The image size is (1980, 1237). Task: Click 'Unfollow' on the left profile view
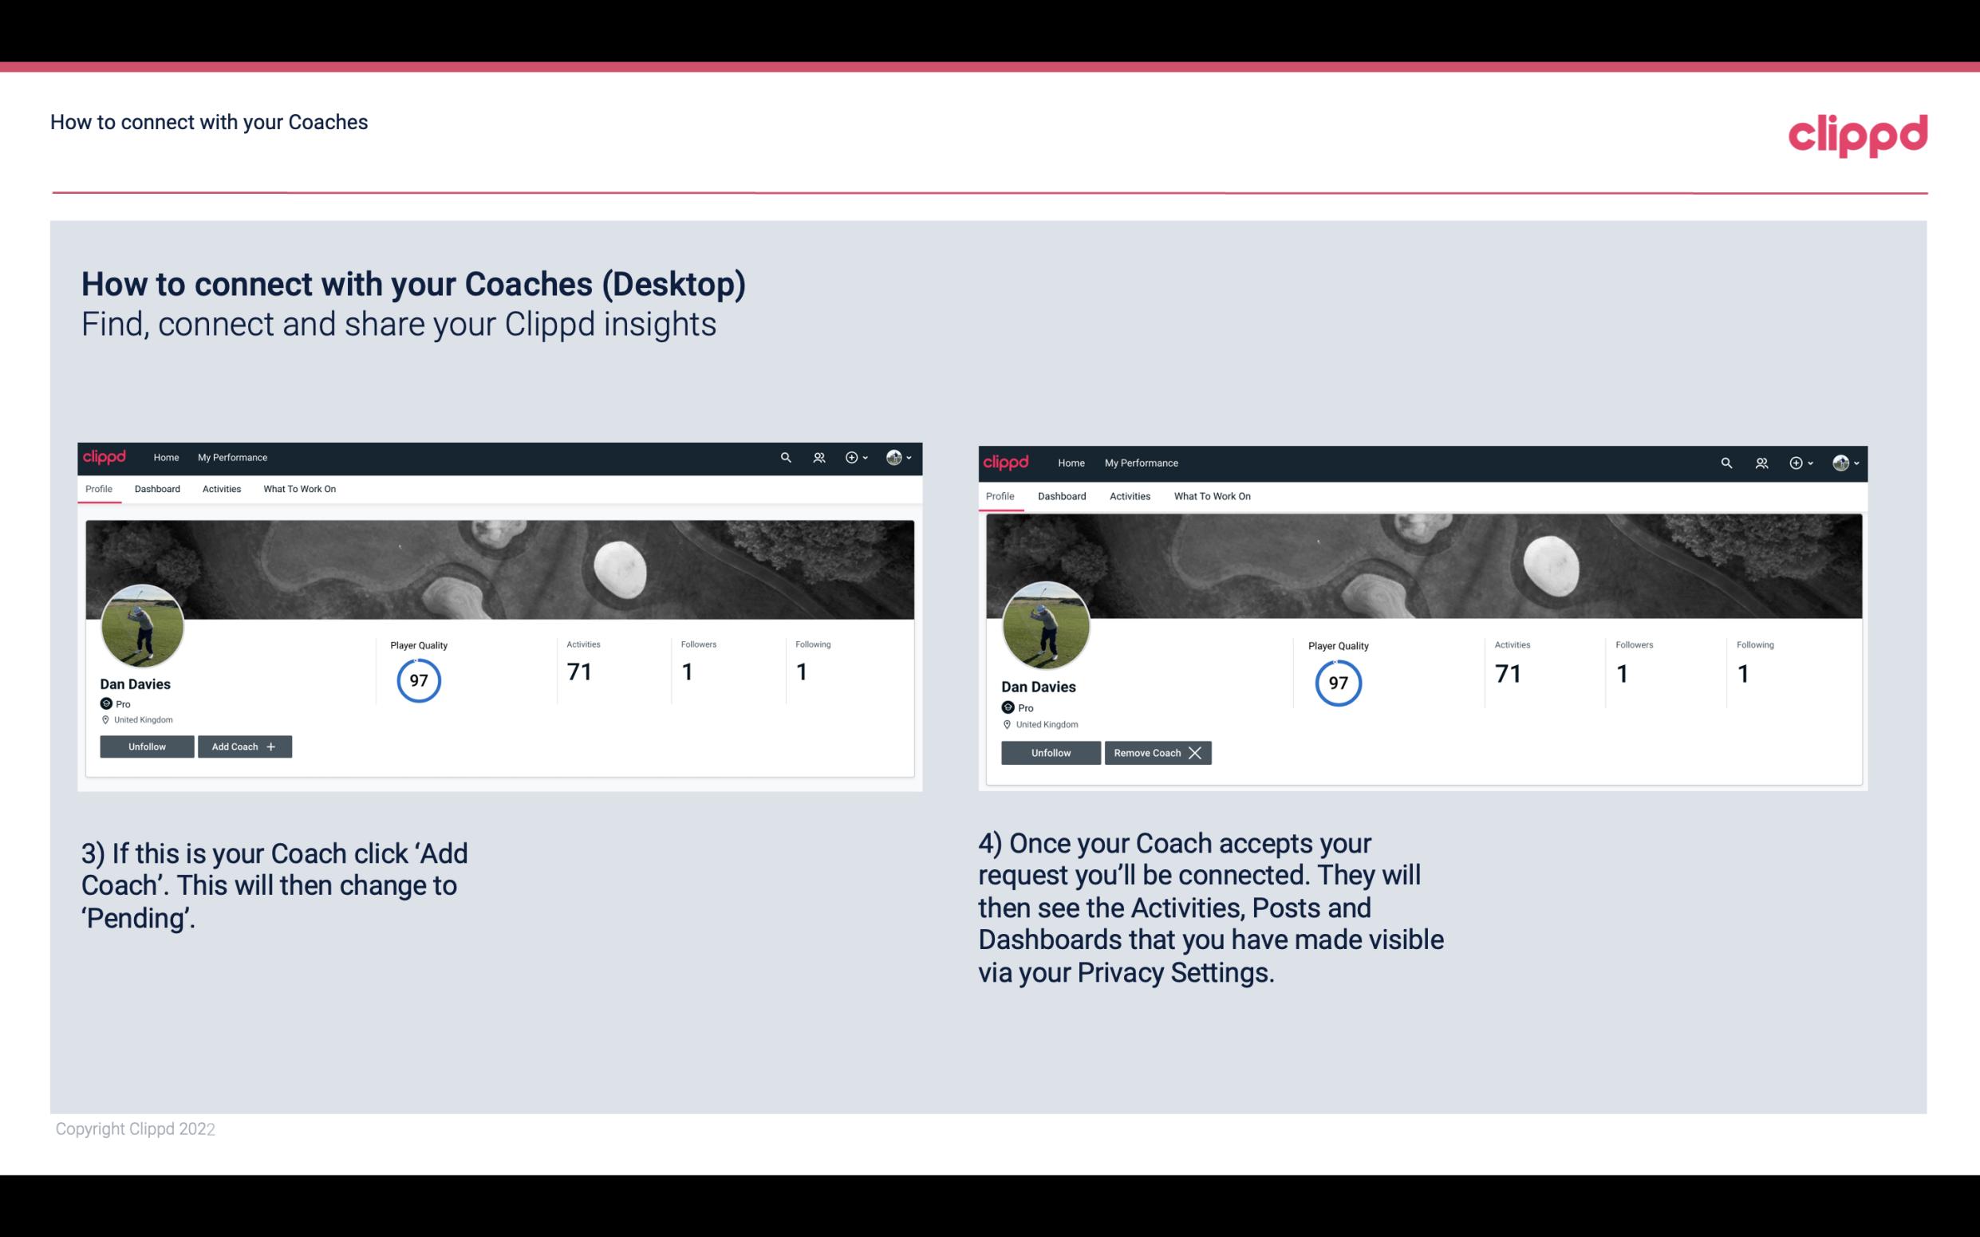(x=147, y=746)
